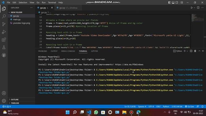206x116 pixels.
Task: Switch to the JUPYTER panel tab
Action: (x=94, y=51)
